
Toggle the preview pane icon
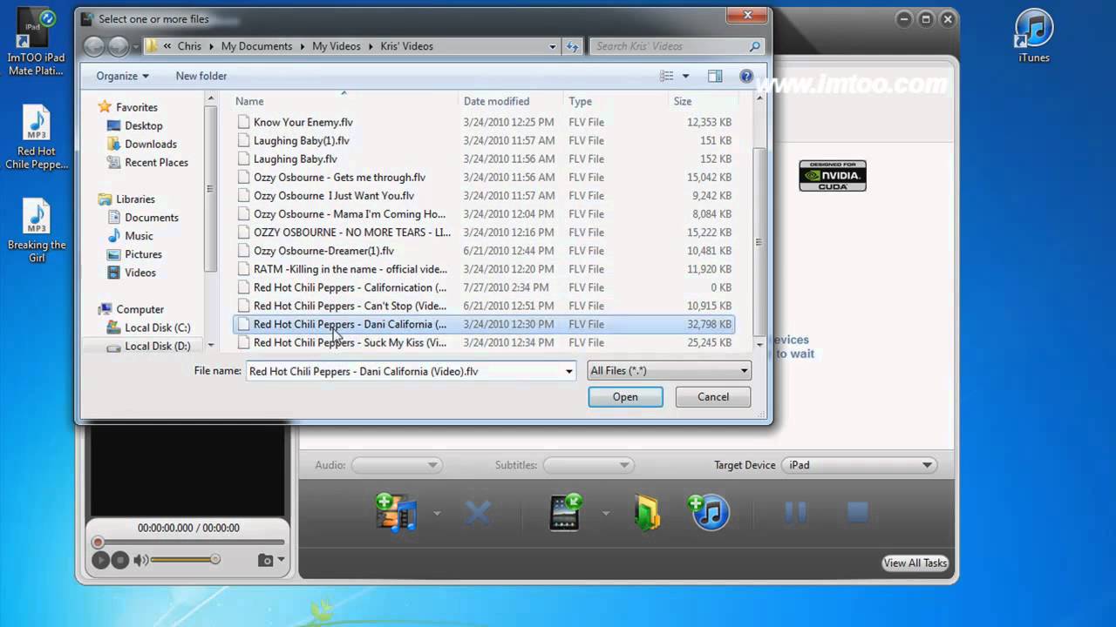[715, 76]
